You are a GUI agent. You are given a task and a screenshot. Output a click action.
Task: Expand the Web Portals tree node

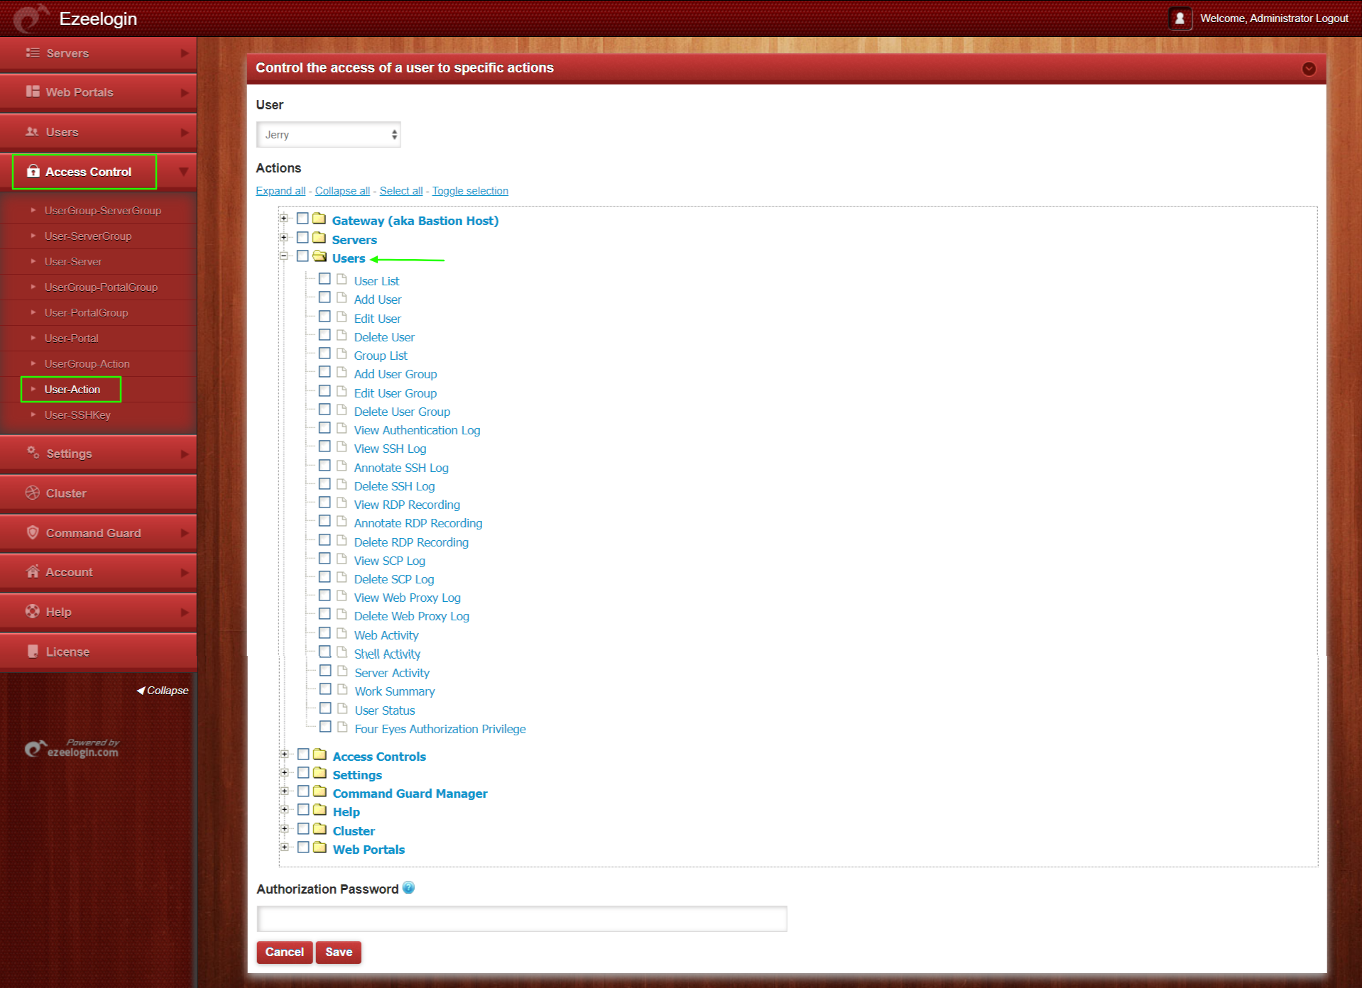[x=285, y=847]
